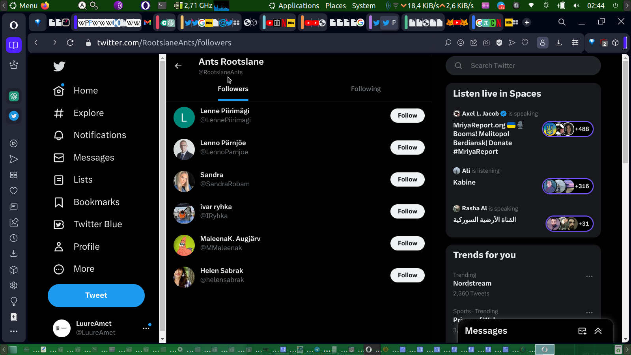The height and width of the screenshot is (355, 631).
Task: Follow ivar ryhka
Action: coord(407,211)
